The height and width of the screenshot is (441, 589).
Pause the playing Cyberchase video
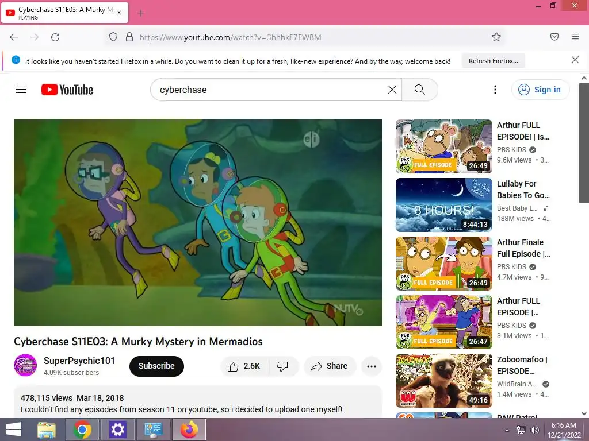[198, 223]
